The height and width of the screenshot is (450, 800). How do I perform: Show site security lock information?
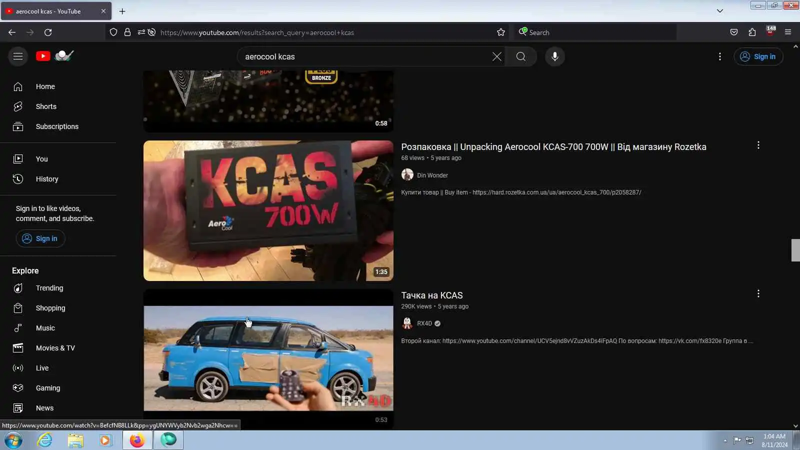(127, 32)
